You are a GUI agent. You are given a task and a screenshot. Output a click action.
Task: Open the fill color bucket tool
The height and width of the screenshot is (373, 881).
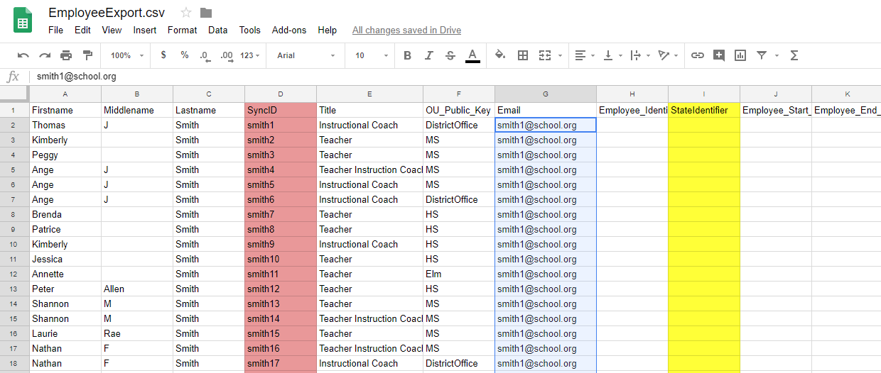[500, 55]
